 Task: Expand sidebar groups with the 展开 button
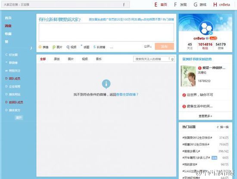pos(19,117)
